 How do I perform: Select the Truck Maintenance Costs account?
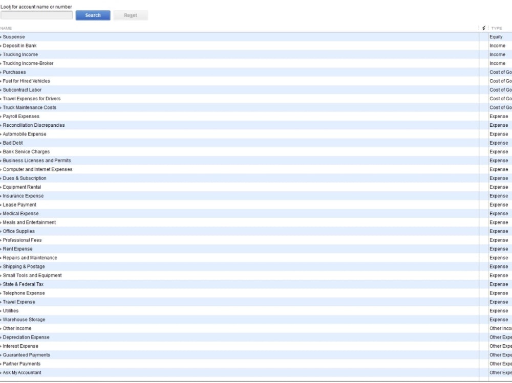click(29, 107)
